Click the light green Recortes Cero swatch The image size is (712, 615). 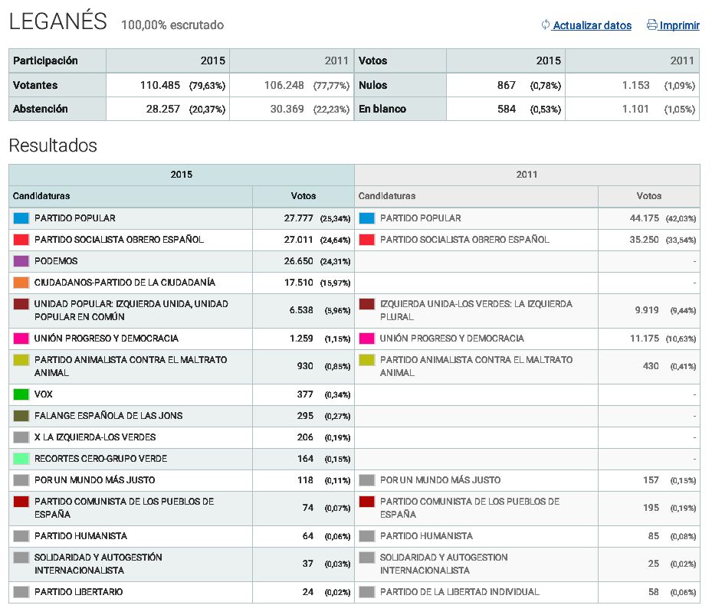[21, 459]
